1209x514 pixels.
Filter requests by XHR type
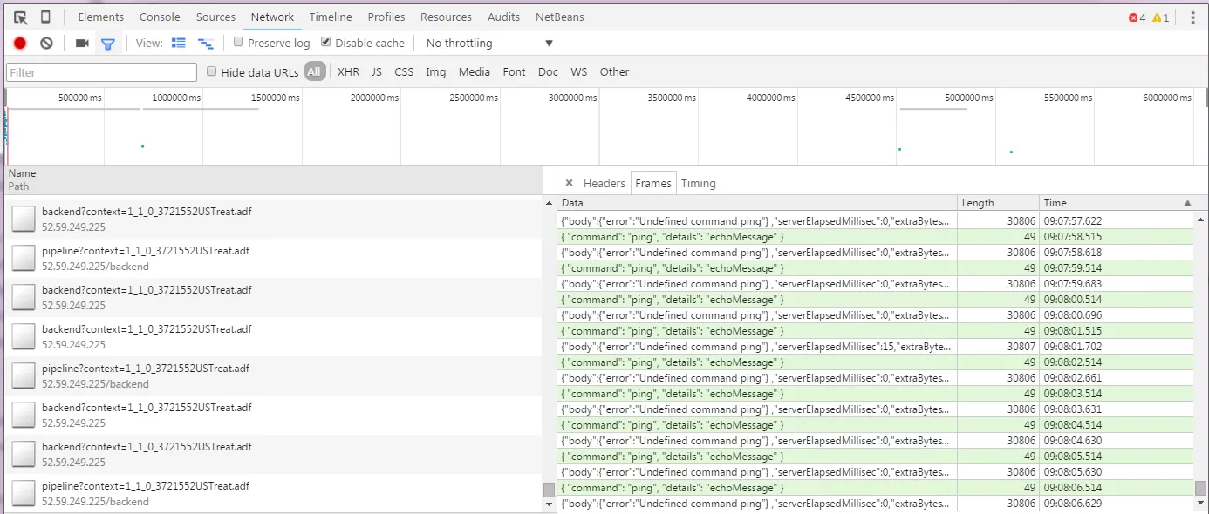(x=348, y=72)
